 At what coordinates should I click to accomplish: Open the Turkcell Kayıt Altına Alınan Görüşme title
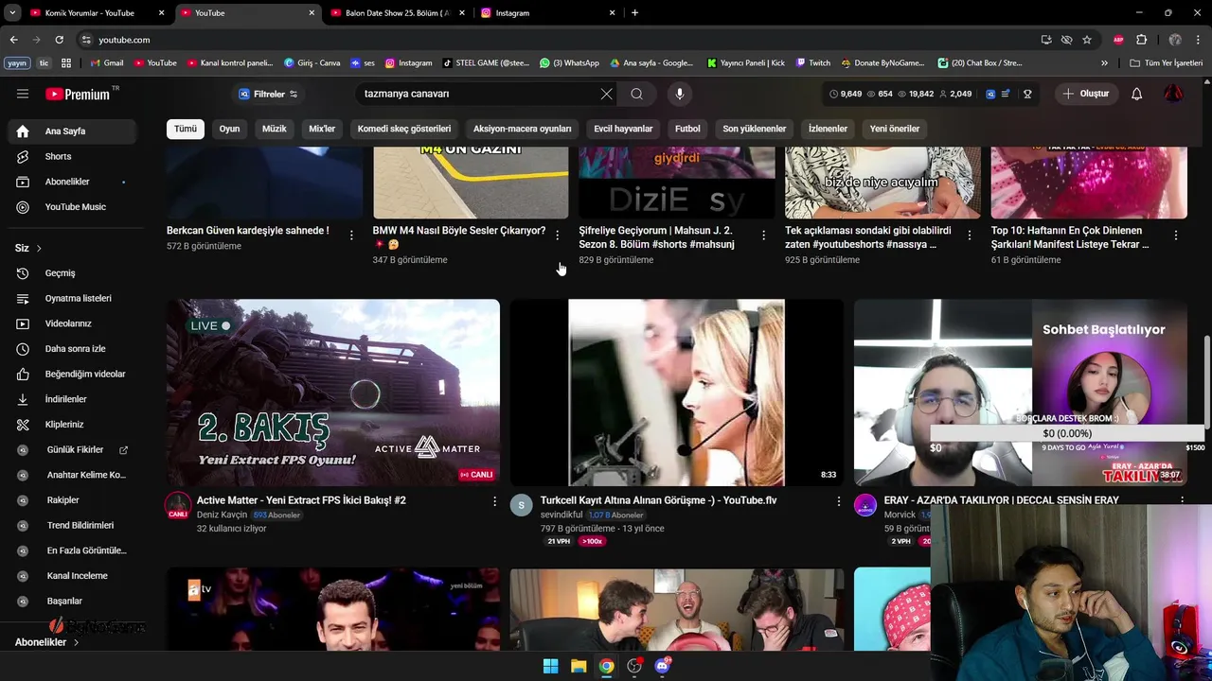pos(658,500)
